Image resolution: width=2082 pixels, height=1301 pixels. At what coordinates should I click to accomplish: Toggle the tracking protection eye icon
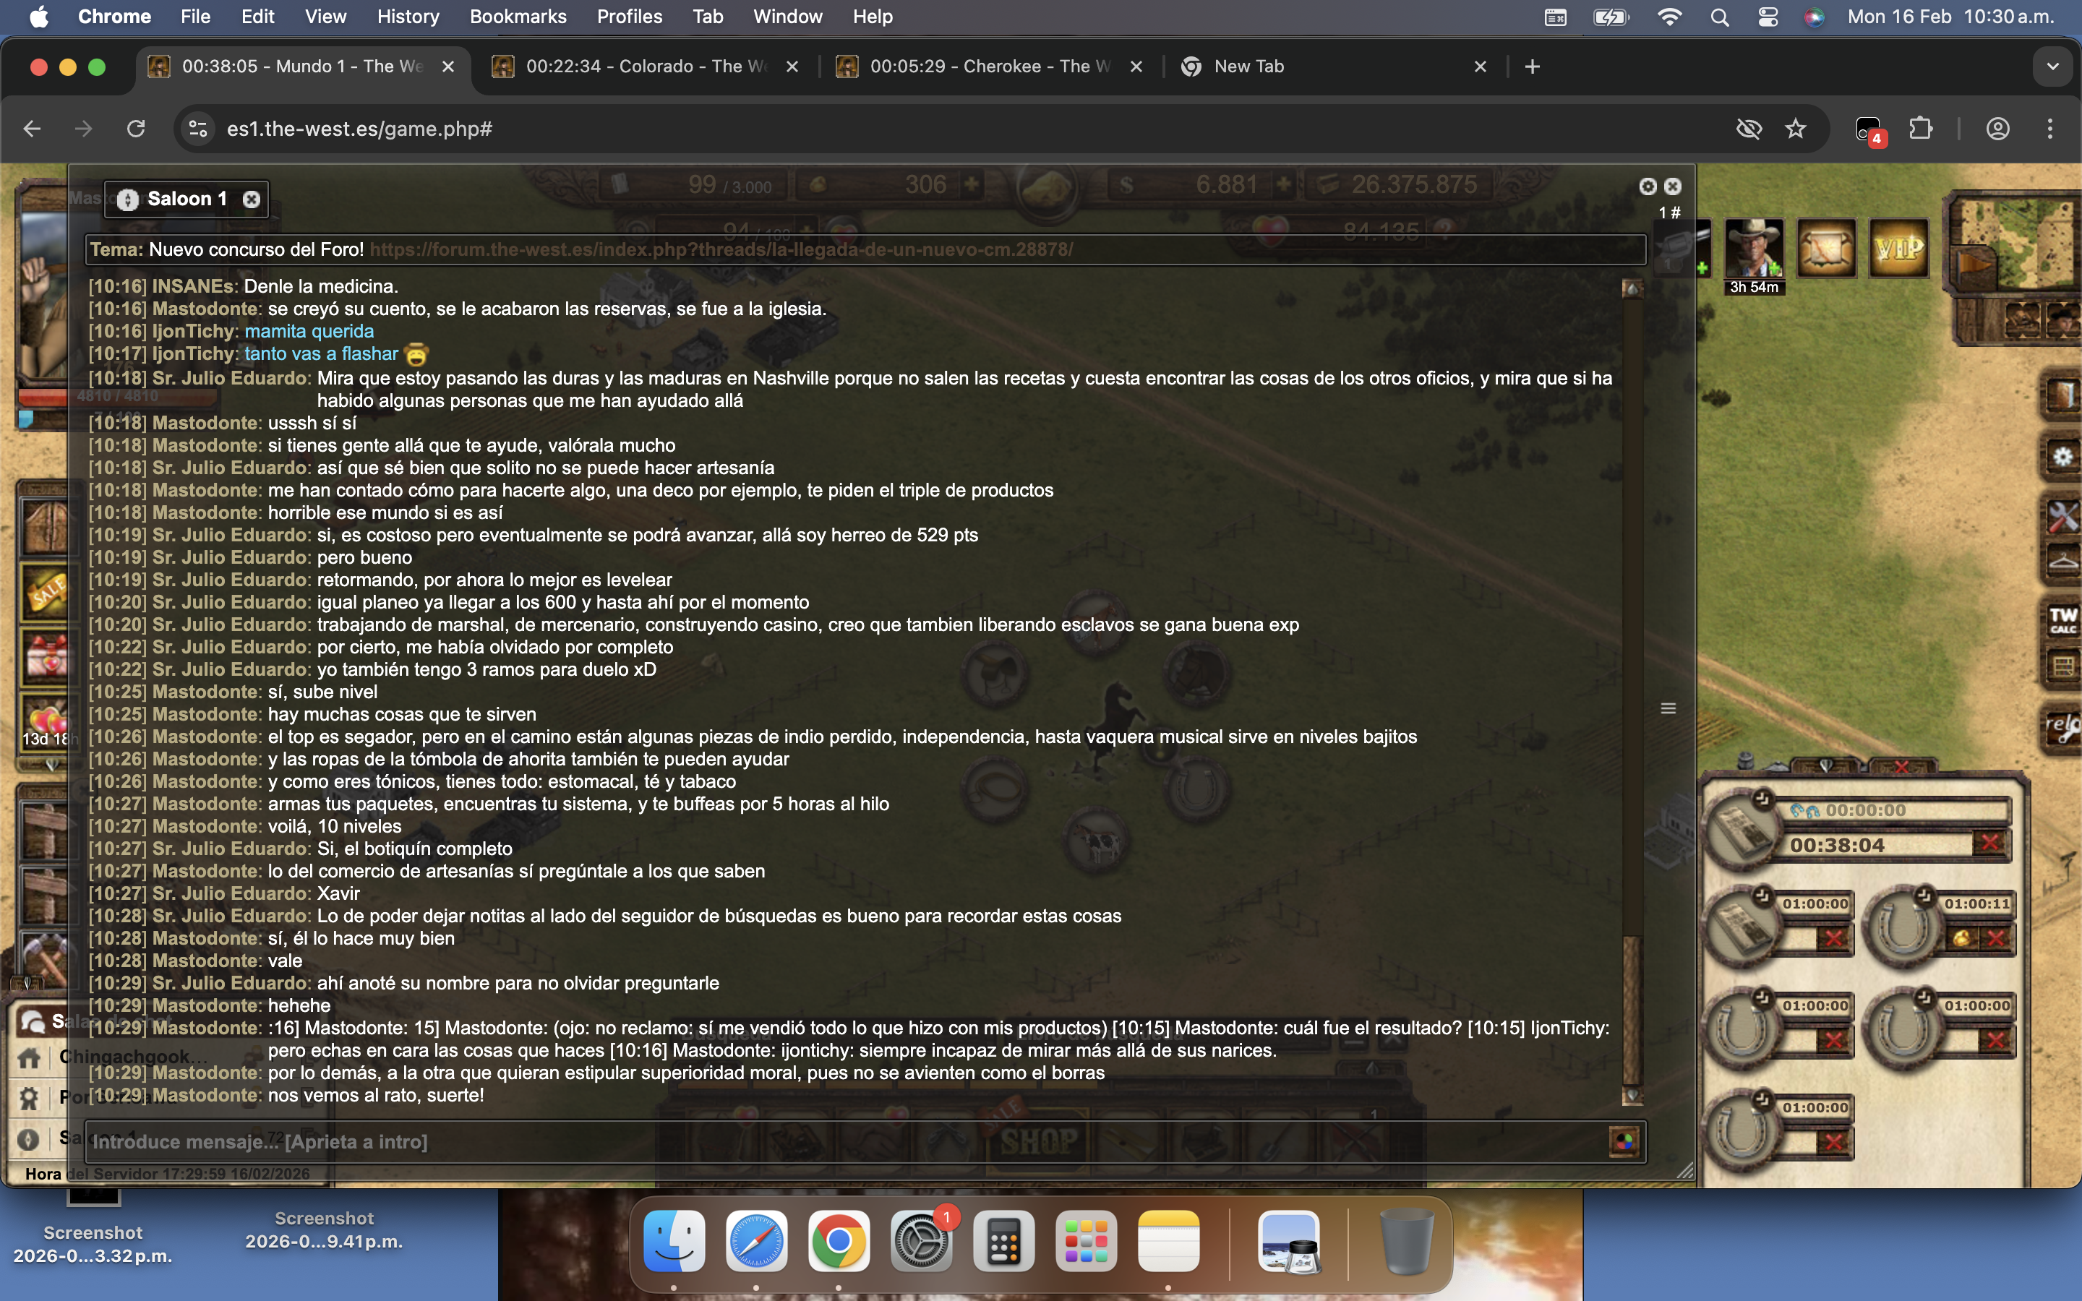point(1749,129)
